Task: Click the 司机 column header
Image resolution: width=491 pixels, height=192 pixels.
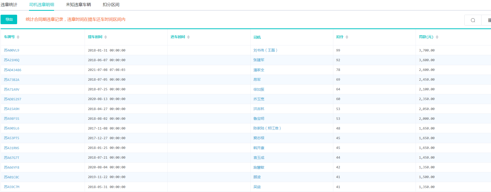Action: tap(257, 37)
